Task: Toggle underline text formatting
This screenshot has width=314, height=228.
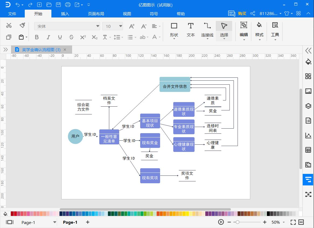Action: click(x=60, y=37)
